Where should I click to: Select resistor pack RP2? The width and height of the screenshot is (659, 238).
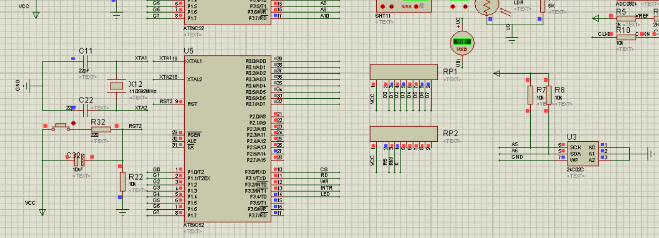click(x=403, y=134)
